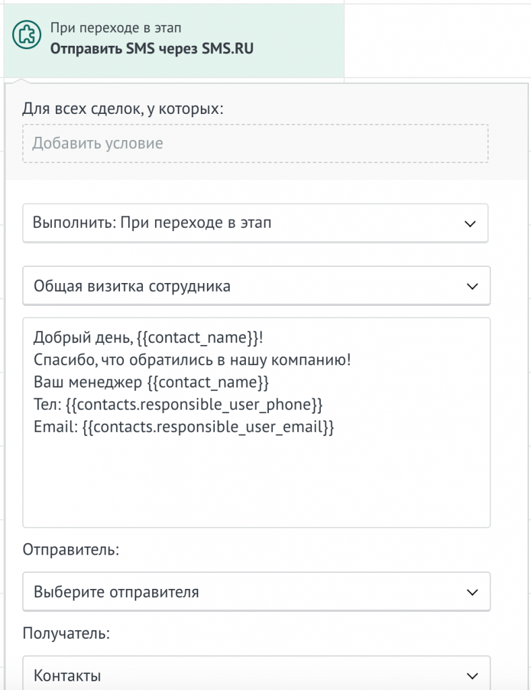The height and width of the screenshot is (690, 531).
Task: Open the 'Выполнить: При переходе в этап' dropdown
Action: pyautogui.click(x=256, y=223)
